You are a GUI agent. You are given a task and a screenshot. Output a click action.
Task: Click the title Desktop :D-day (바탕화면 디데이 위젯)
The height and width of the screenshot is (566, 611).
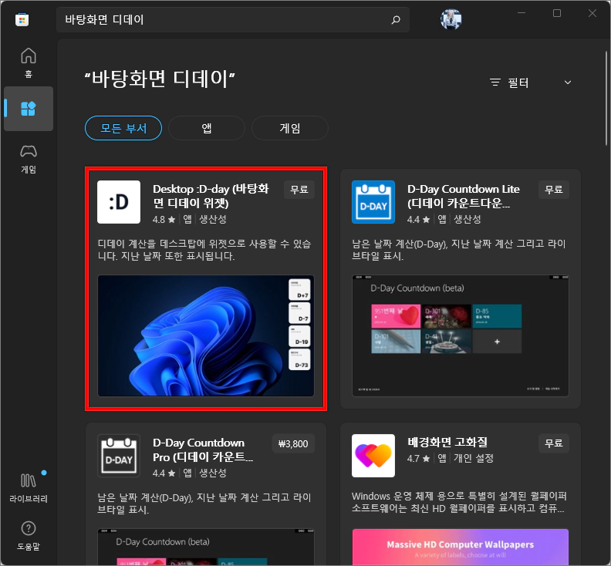tap(211, 196)
